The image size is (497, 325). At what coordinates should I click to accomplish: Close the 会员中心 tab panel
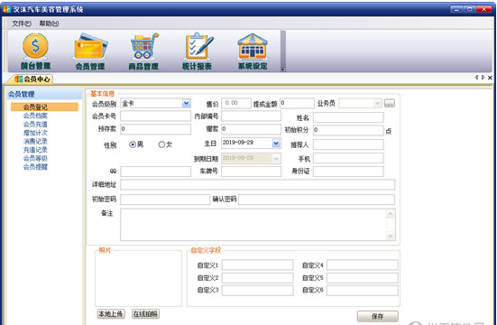(490, 78)
